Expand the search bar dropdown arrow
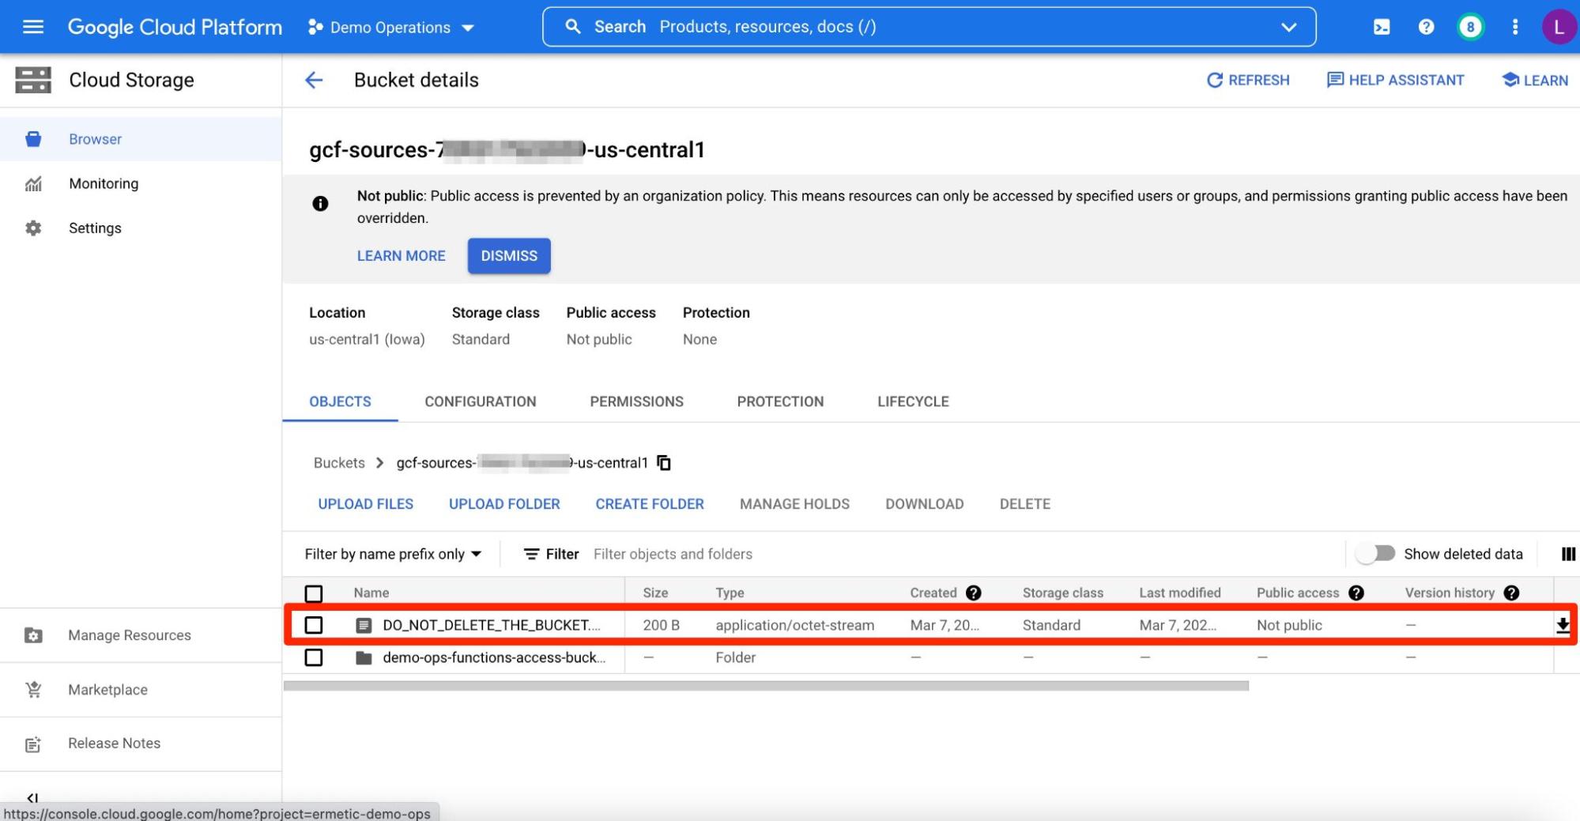Viewport: 1580px width, 821px height. point(1288,27)
